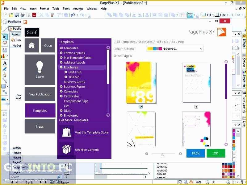Expand the Business Forms category
This screenshot has height=185, width=247.
pos(61,87)
